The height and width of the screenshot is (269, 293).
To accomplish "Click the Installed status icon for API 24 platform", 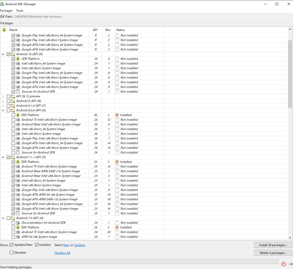I will click(117, 227).
